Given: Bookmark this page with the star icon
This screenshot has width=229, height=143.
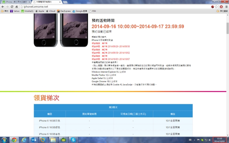Looking at the screenshot, I should 216,7.
